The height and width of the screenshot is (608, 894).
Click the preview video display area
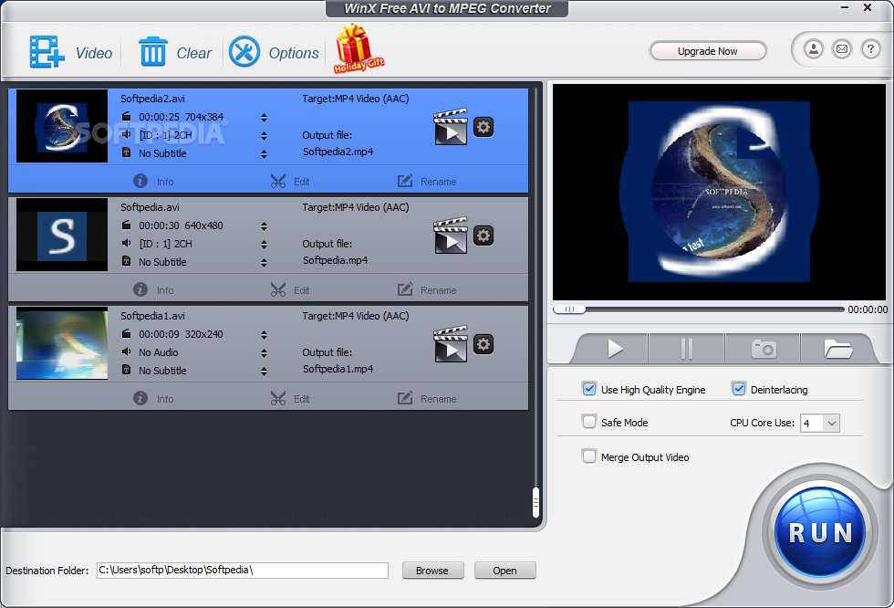pyautogui.click(x=719, y=193)
